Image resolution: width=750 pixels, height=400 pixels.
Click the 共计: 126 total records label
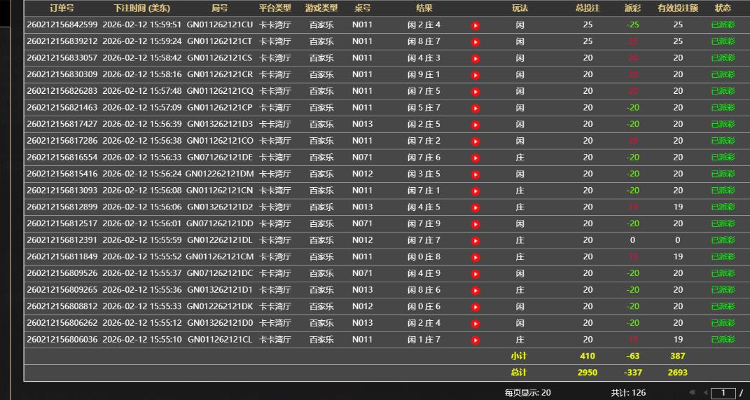628,393
